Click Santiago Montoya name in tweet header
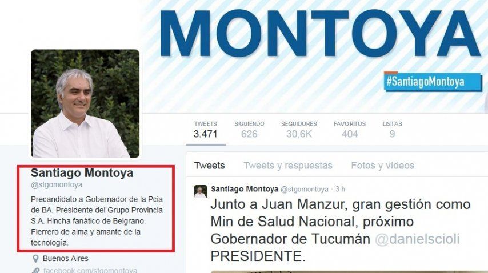This screenshot has height=273, width=488. coord(245,188)
